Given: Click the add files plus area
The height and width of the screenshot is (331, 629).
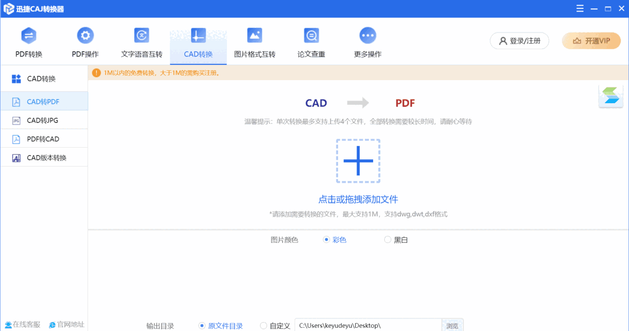Looking at the screenshot, I should pos(358,161).
